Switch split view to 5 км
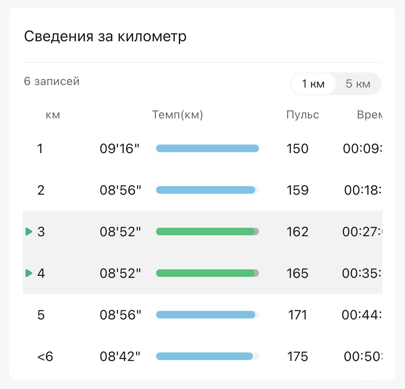 pyautogui.click(x=358, y=84)
